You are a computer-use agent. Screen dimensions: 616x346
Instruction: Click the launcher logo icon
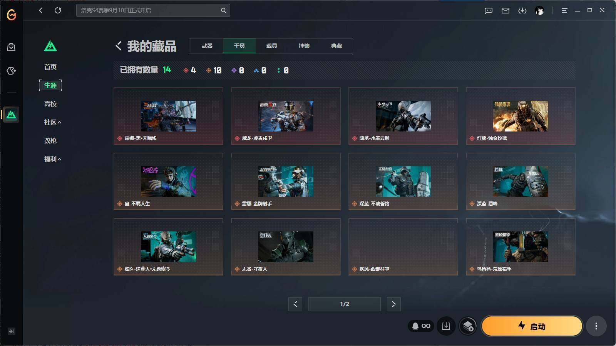(12, 15)
